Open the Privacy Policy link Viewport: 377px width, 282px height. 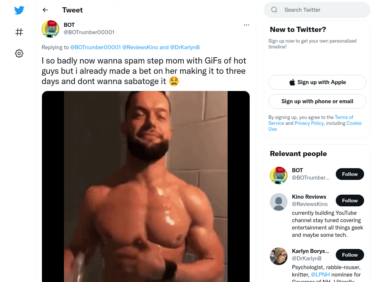click(309, 123)
